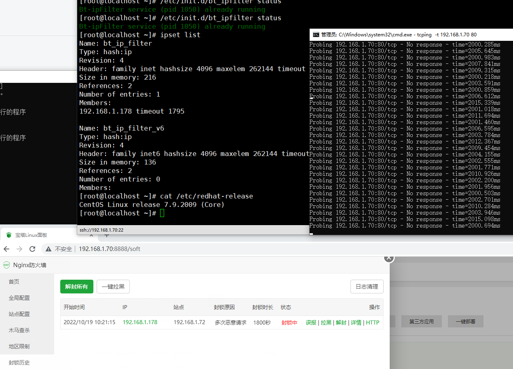
Task: Click the Nginx防火墙 dialog title text
Action: pyautogui.click(x=30, y=265)
